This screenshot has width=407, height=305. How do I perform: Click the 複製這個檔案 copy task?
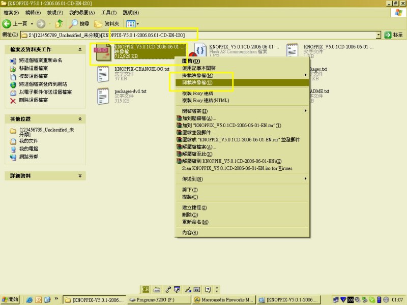click(34, 76)
